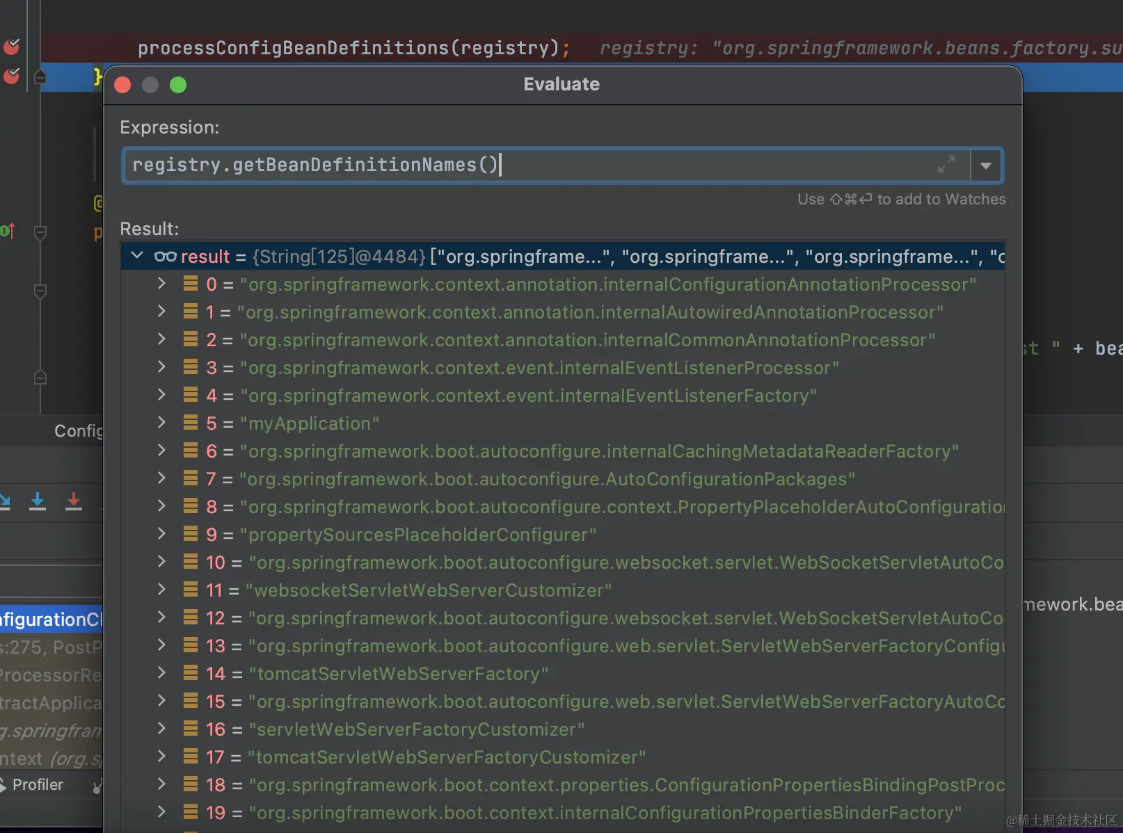Click the array-element icon on row 7
Image resolution: width=1123 pixels, height=833 pixels.
[191, 478]
